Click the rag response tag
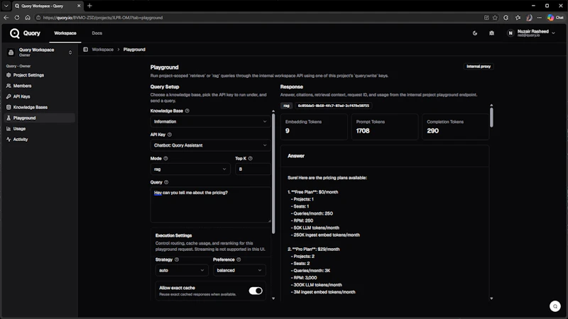568x319 pixels. pos(286,106)
